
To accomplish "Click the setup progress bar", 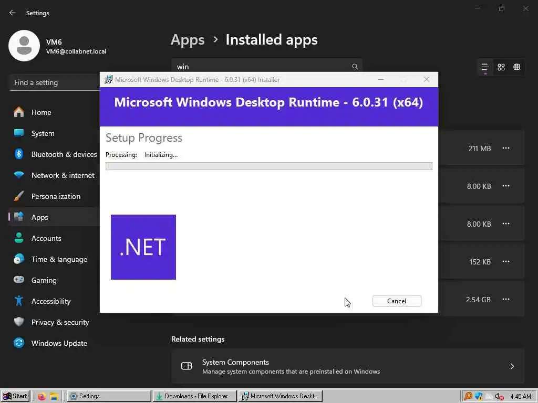I will click(268, 166).
